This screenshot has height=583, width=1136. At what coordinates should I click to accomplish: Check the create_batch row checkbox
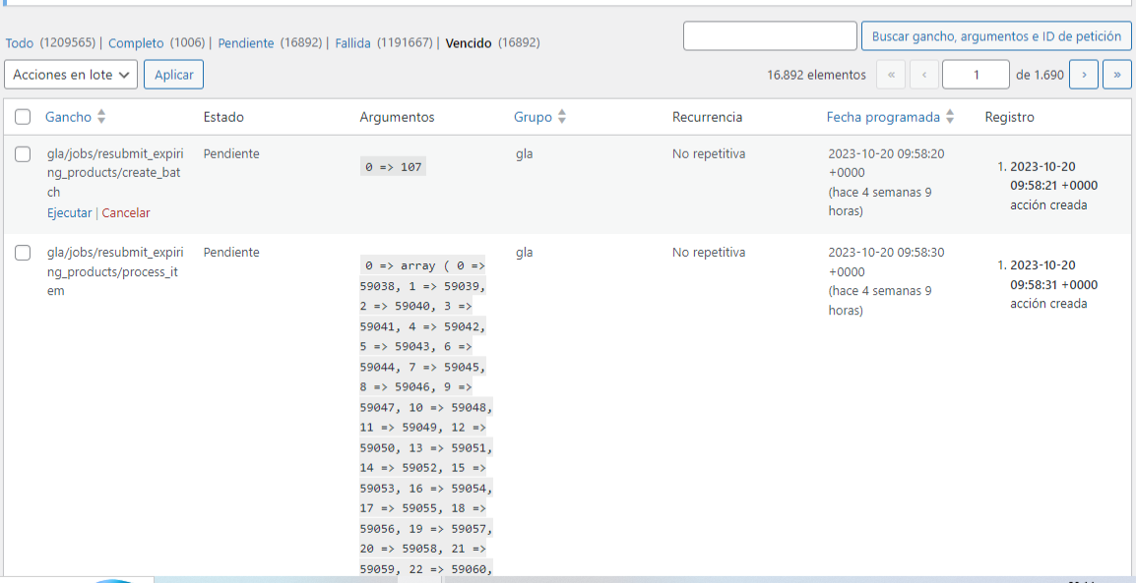[23, 154]
